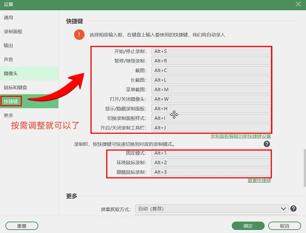Click the 开始/停止录制 hotkey field
This screenshot has height=233, width=306.
pyautogui.click(x=211, y=51)
